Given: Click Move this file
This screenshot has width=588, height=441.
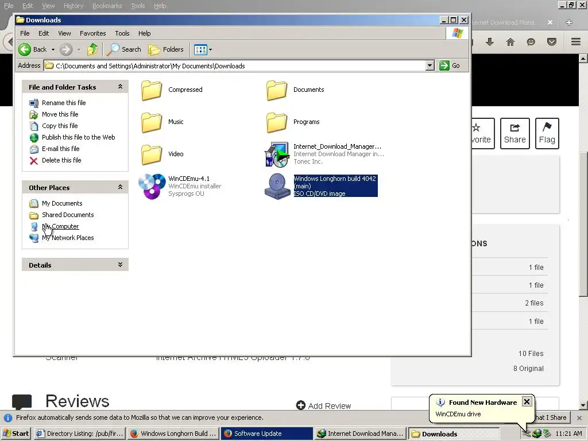Looking at the screenshot, I should (x=60, y=114).
